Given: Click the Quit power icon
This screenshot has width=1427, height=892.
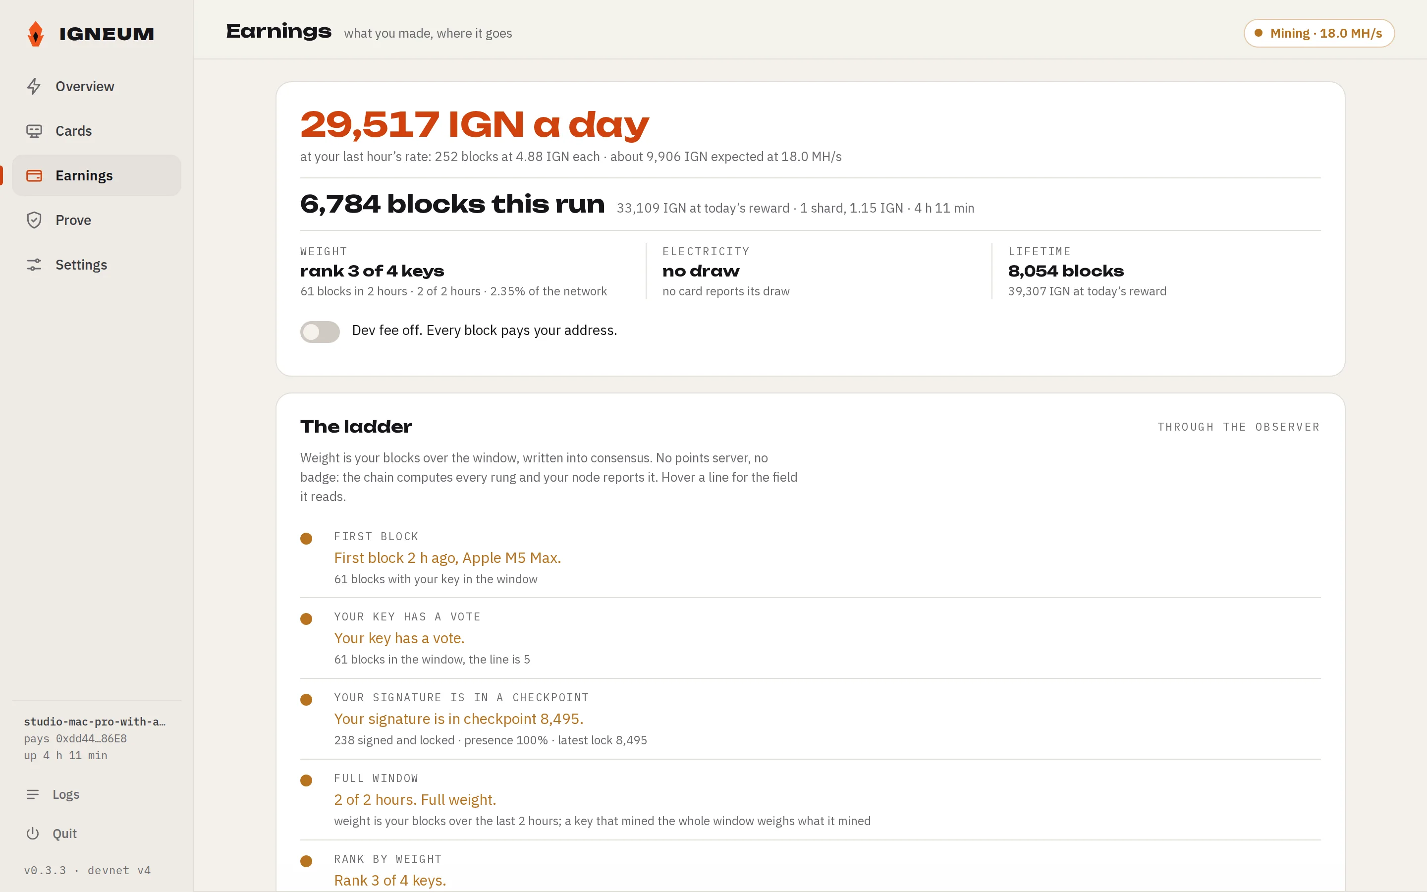Looking at the screenshot, I should [32, 834].
